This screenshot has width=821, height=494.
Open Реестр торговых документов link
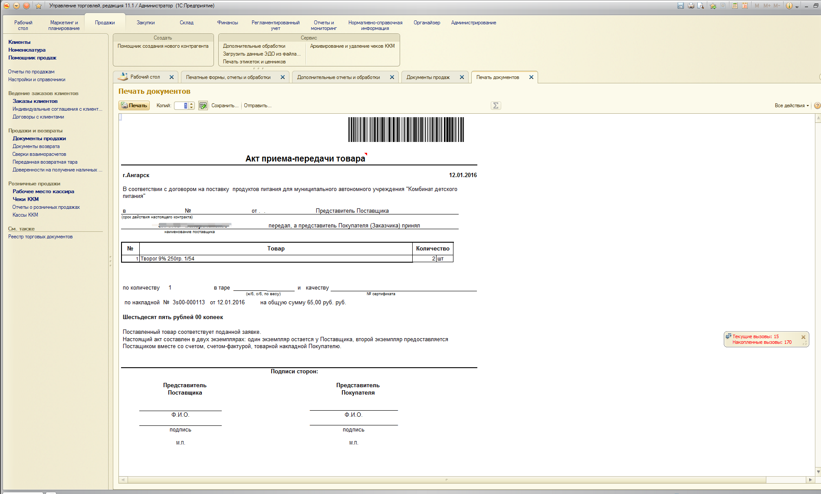pyautogui.click(x=40, y=237)
